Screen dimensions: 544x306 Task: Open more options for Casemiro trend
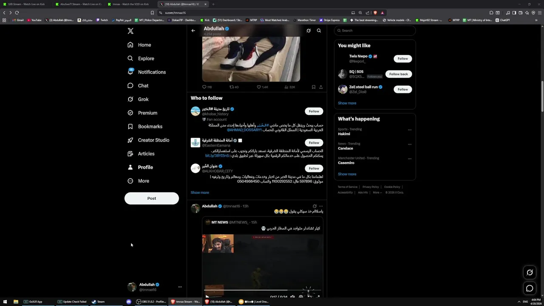tap(410, 159)
